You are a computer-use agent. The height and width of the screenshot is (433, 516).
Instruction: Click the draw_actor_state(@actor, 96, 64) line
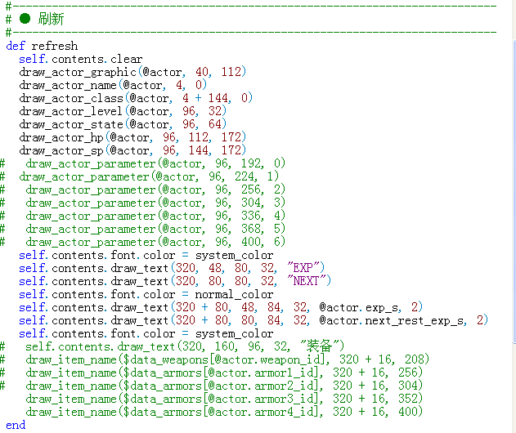[x=123, y=125]
